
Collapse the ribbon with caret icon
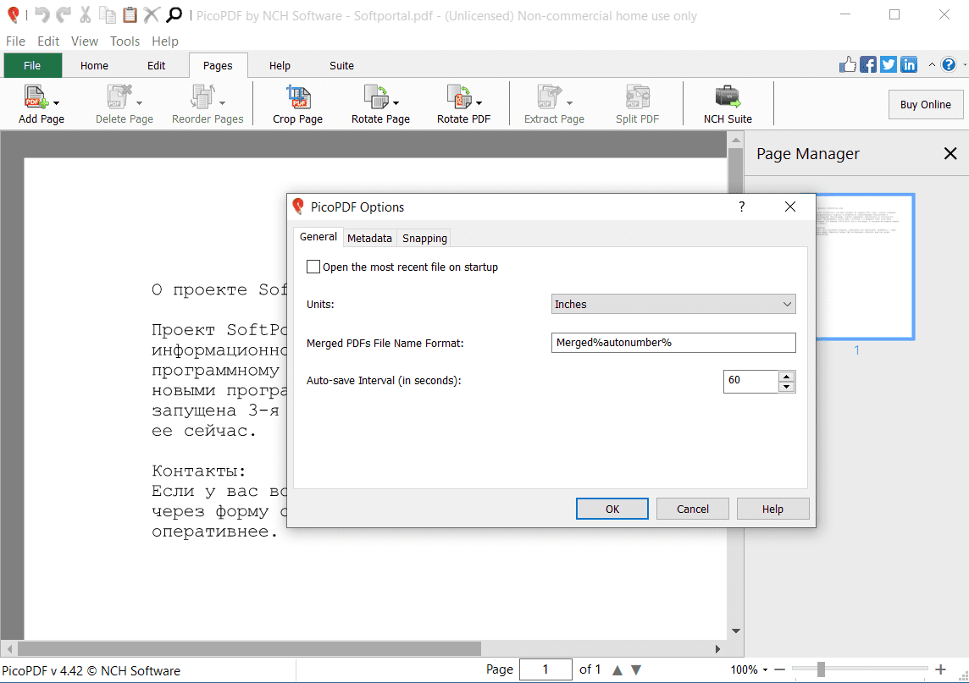tap(932, 64)
